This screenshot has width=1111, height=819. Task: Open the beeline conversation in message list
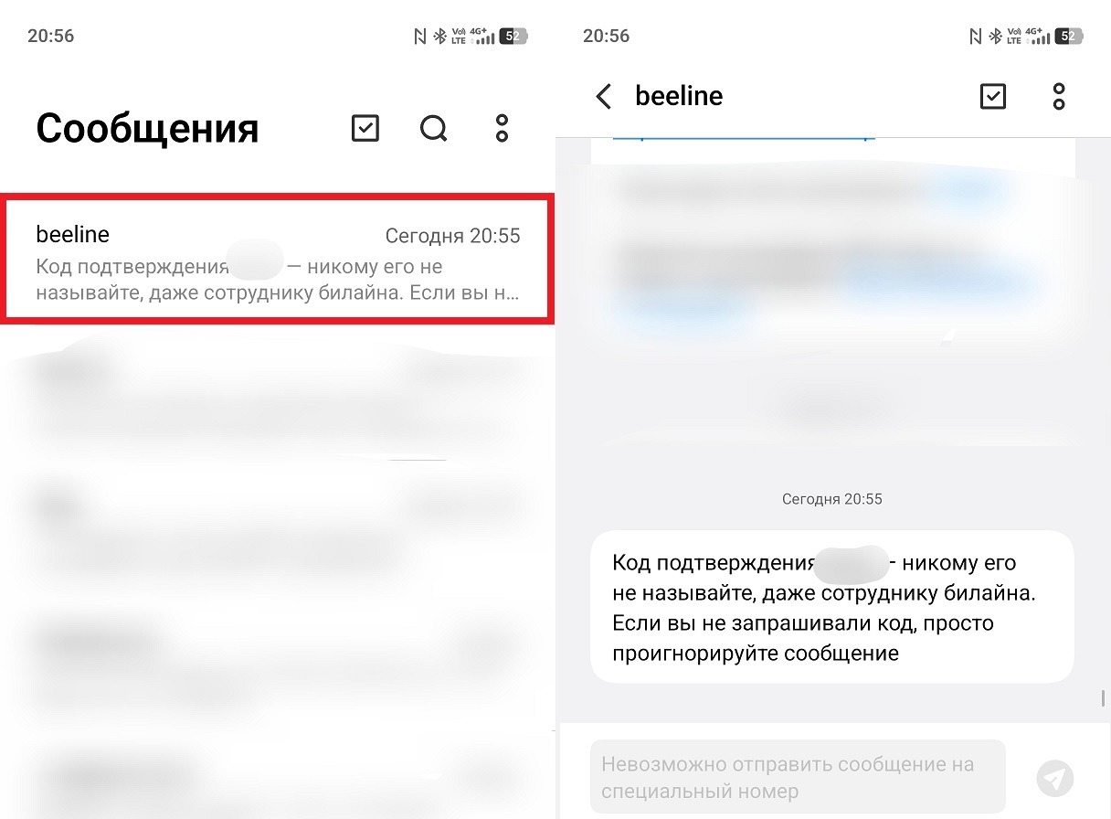277,260
